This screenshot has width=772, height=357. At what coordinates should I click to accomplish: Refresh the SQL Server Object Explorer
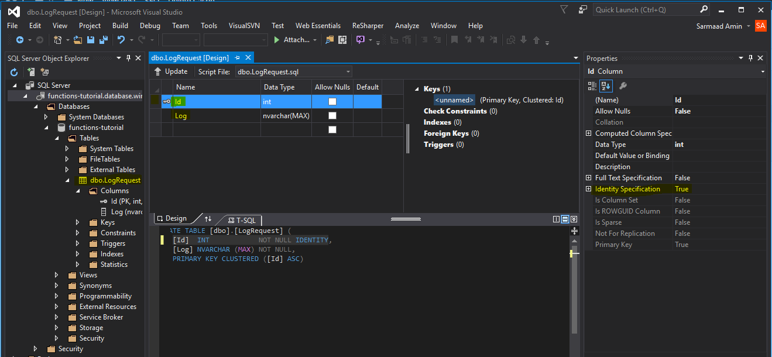14,72
